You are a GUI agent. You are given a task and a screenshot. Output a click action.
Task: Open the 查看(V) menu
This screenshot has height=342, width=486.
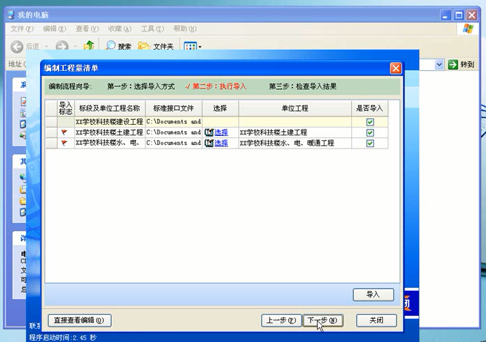(x=87, y=29)
